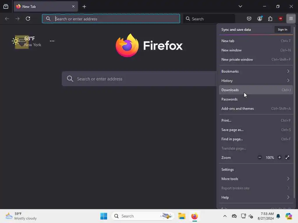Go forward using the forward arrow
Screen dimensions: 298x223
(17, 19)
